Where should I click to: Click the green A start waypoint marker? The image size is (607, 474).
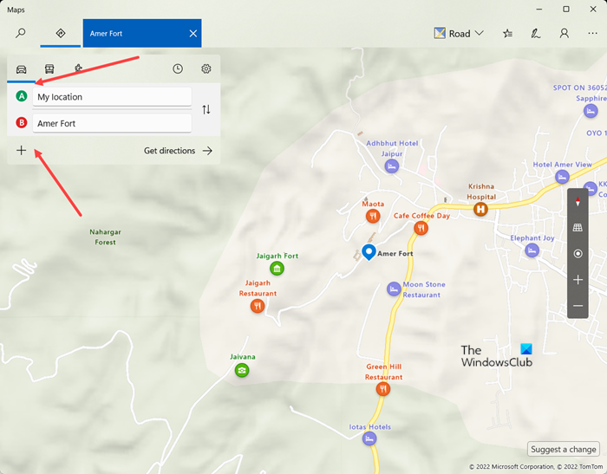click(x=22, y=96)
